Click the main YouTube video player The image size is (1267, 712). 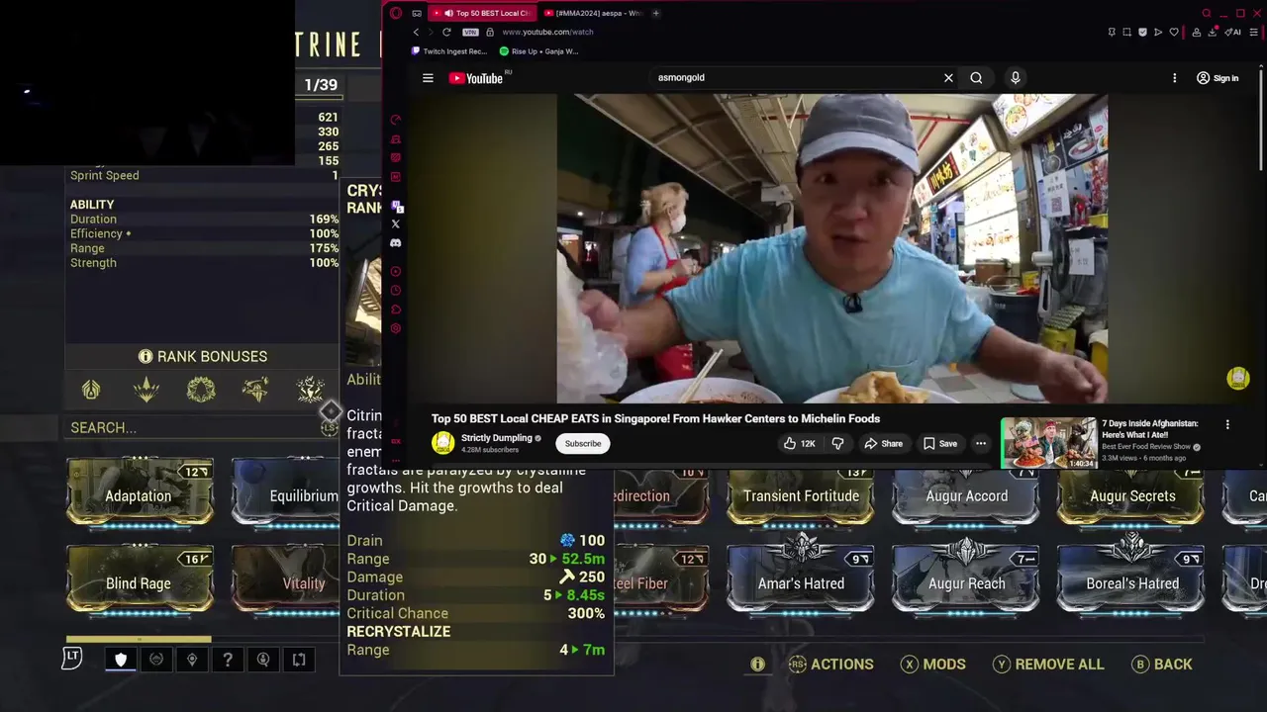point(832,248)
